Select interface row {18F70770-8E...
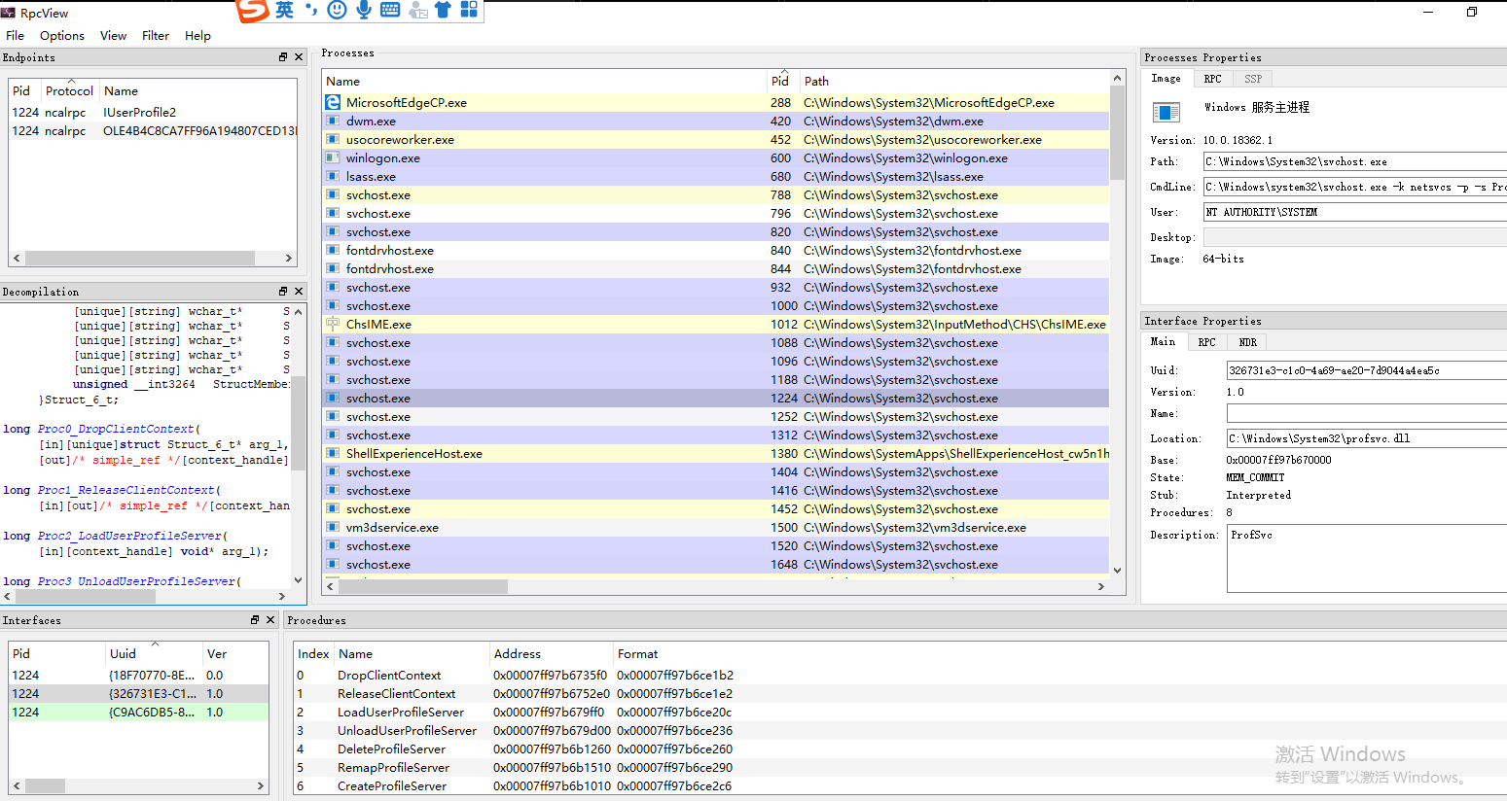The image size is (1507, 801). point(138,675)
